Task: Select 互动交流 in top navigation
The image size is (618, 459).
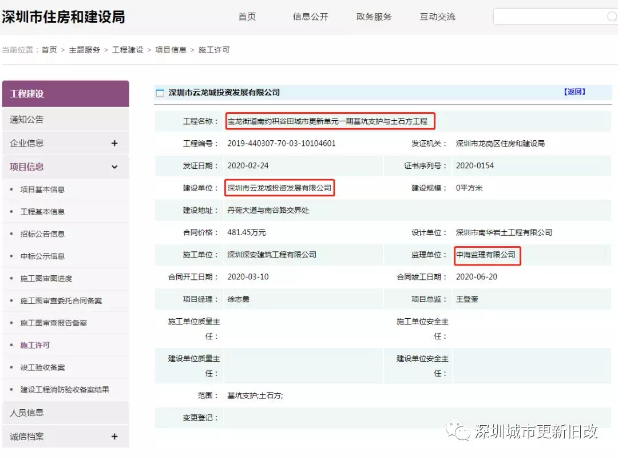Action: 438,17
